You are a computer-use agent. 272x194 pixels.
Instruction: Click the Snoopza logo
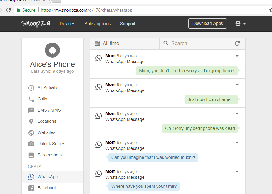point(36,24)
